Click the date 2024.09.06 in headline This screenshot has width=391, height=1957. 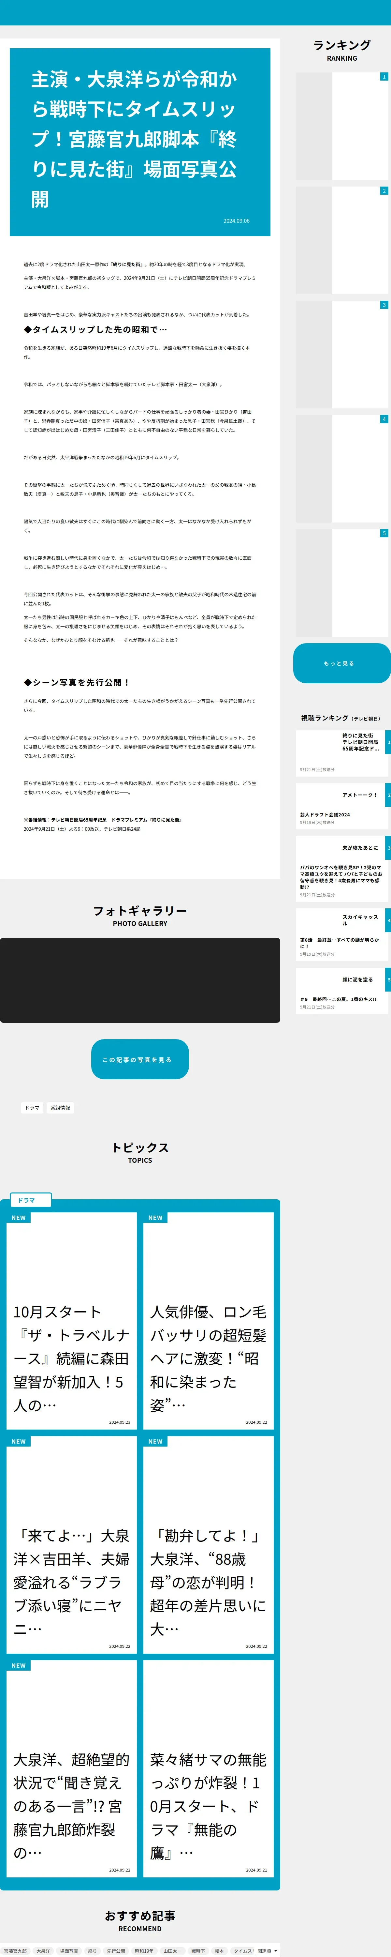point(236,221)
